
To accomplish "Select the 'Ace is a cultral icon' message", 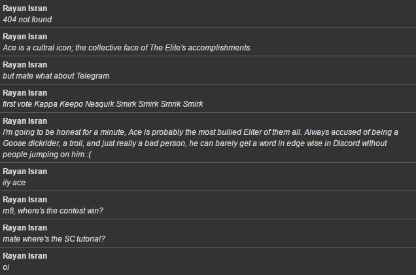I will (127, 48).
